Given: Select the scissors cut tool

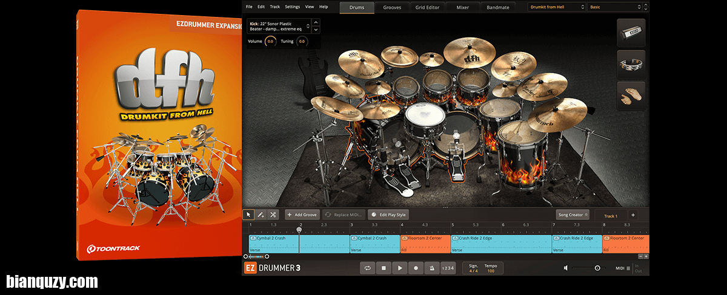Looking at the screenshot, I should click(273, 215).
